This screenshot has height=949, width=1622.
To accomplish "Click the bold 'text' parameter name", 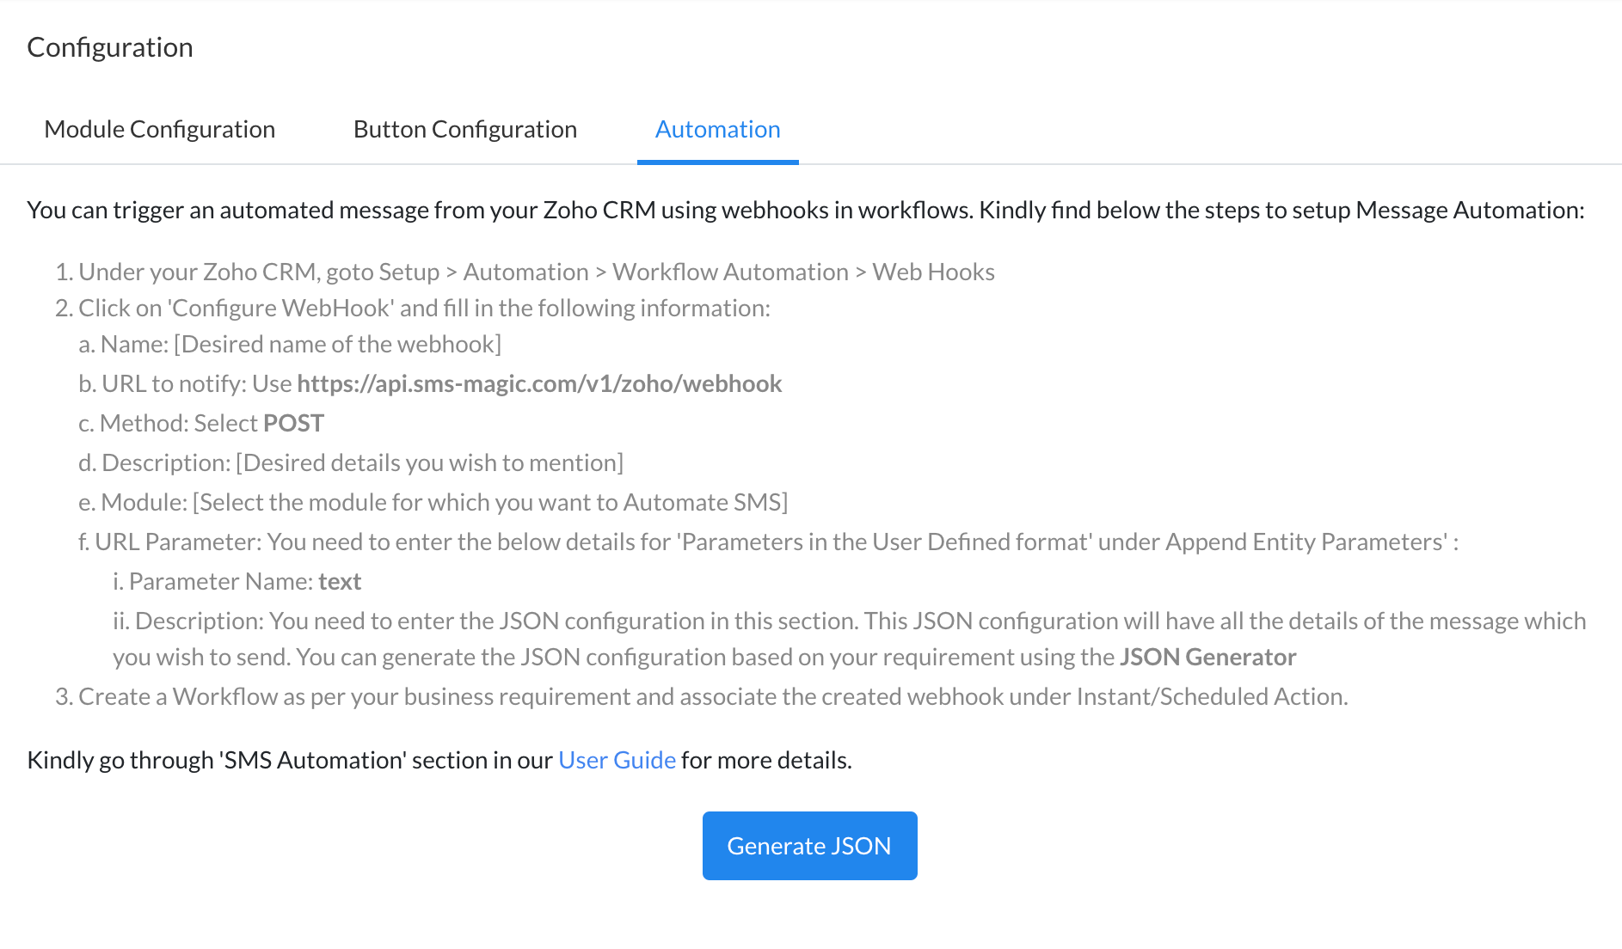I will 340,581.
